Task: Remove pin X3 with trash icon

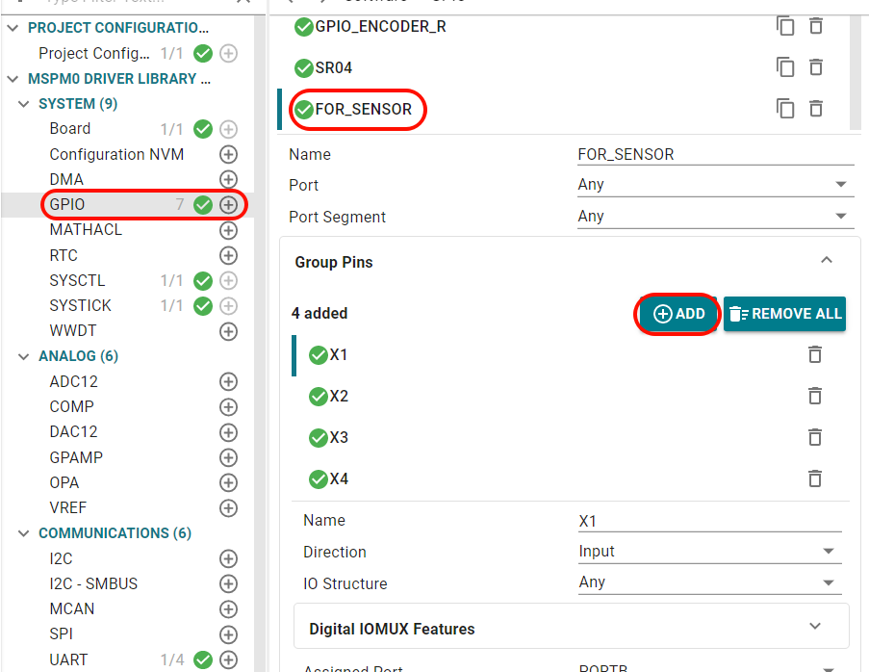Action: pyautogui.click(x=815, y=437)
